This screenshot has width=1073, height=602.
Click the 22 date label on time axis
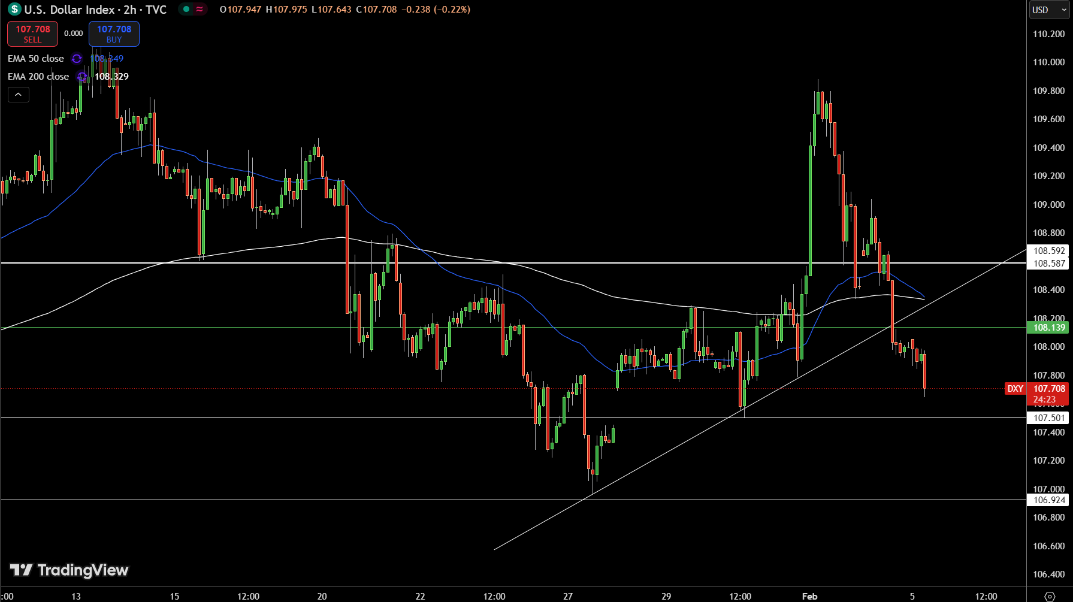420,597
